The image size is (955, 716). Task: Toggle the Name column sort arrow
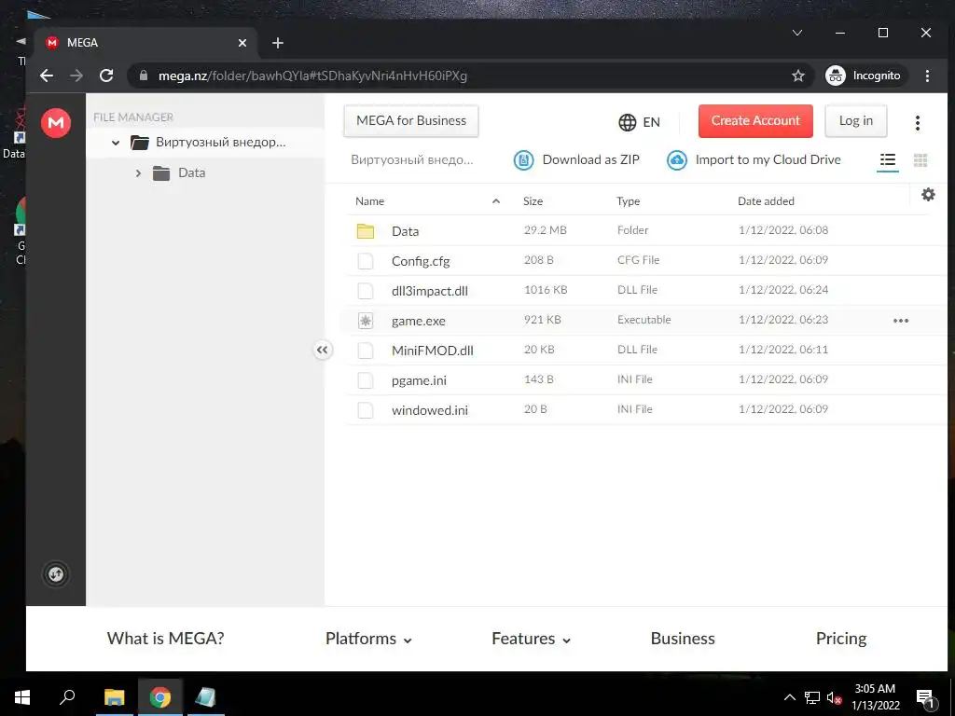click(x=496, y=201)
